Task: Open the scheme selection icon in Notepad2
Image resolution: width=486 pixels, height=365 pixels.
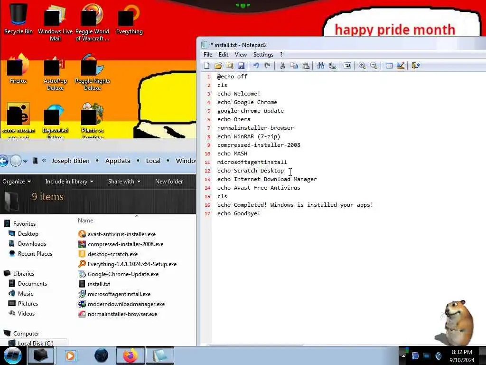Action: [389, 66]
